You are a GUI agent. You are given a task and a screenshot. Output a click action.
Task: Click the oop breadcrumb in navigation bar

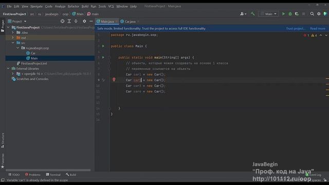pos(65,14)
